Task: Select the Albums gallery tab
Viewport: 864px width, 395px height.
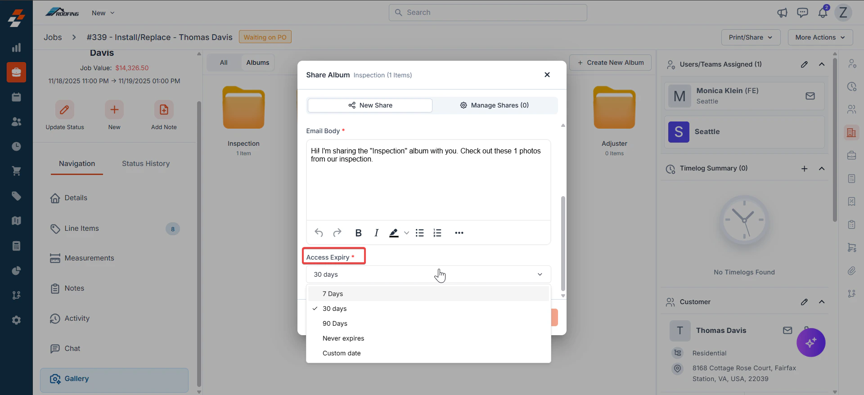Action: (x=257, y=63)
